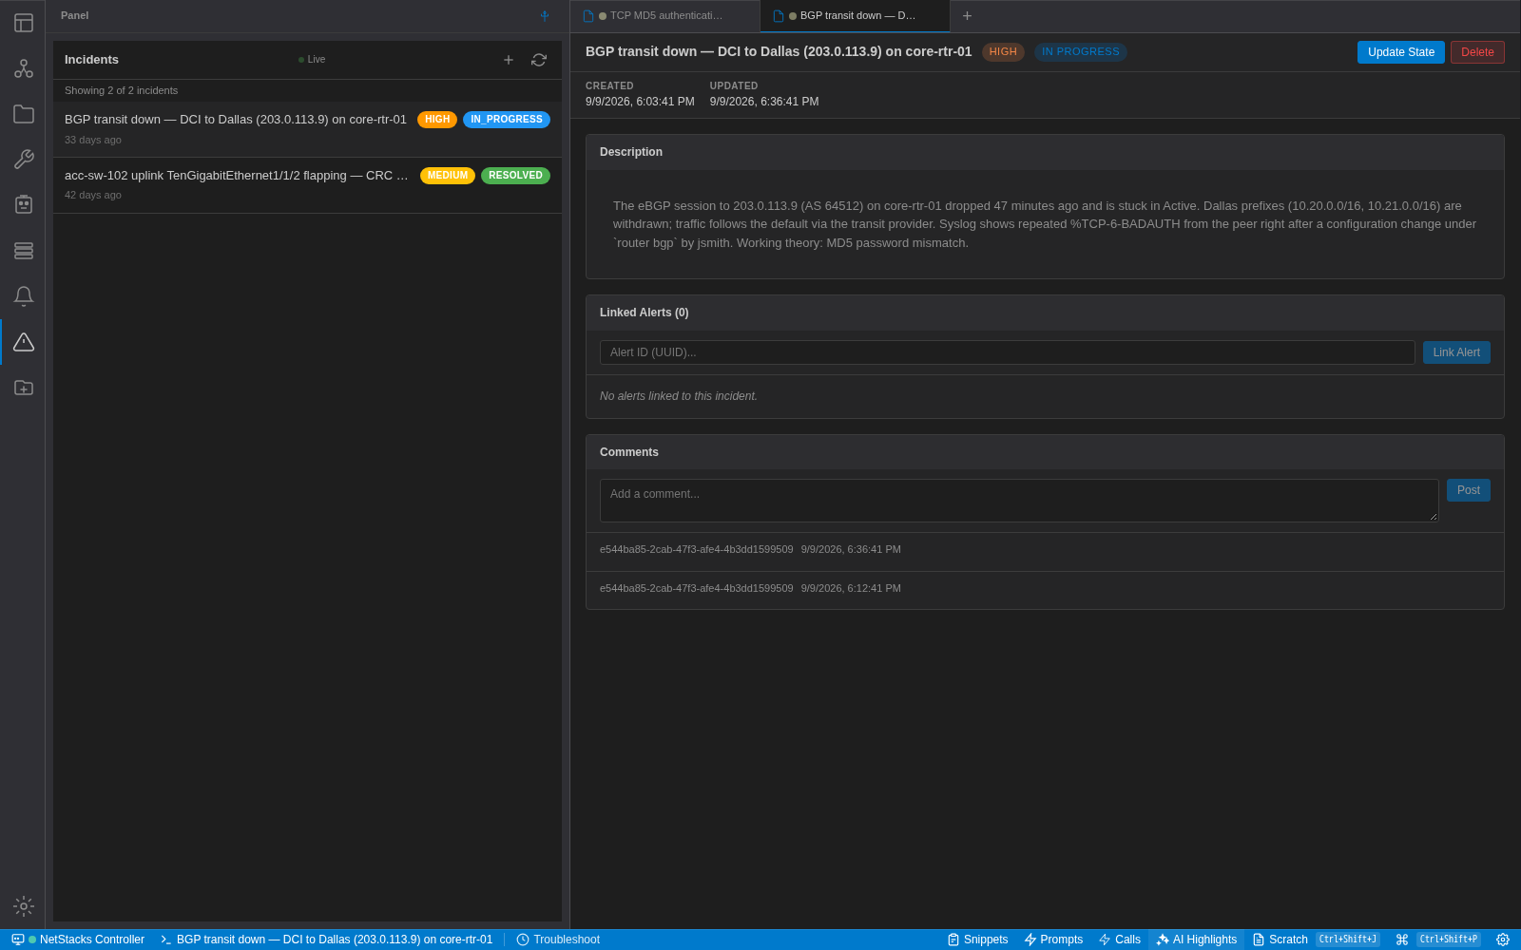Open Troubleshoot in the status bar

pos(558,940)
